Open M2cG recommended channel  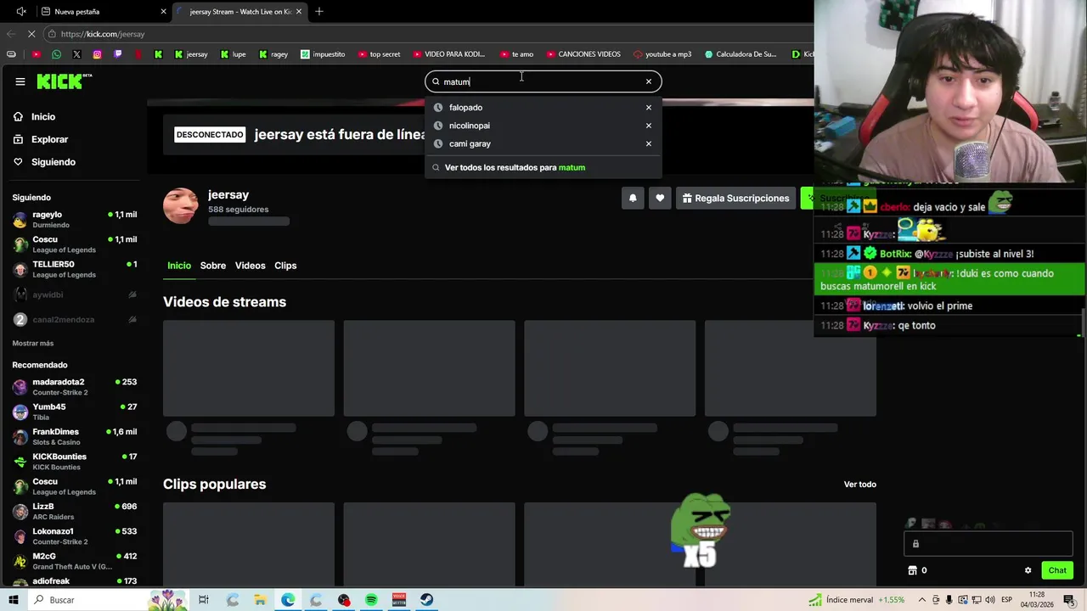coord(75,561)
